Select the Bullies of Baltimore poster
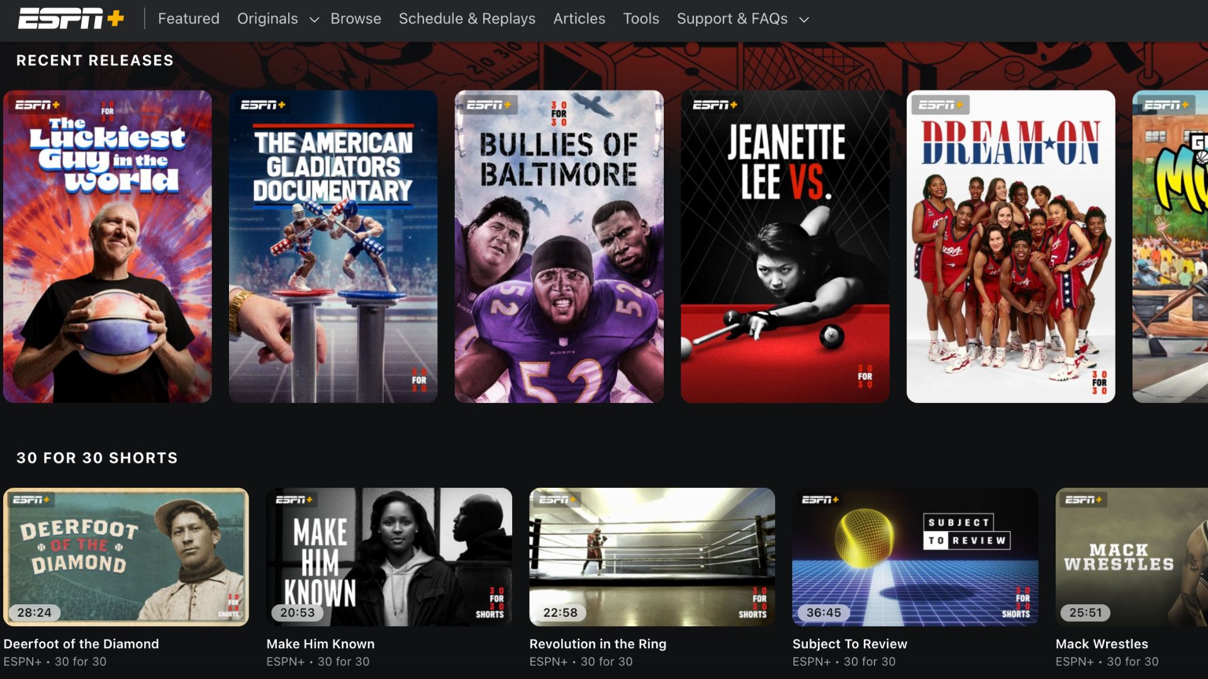The width and height of the screenshot is (1208, 679). pyautogui.click(x=559, y=246)
